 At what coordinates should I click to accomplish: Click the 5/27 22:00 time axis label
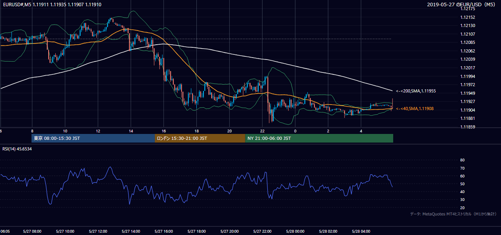pyautogui.click(x=263, y=231)
